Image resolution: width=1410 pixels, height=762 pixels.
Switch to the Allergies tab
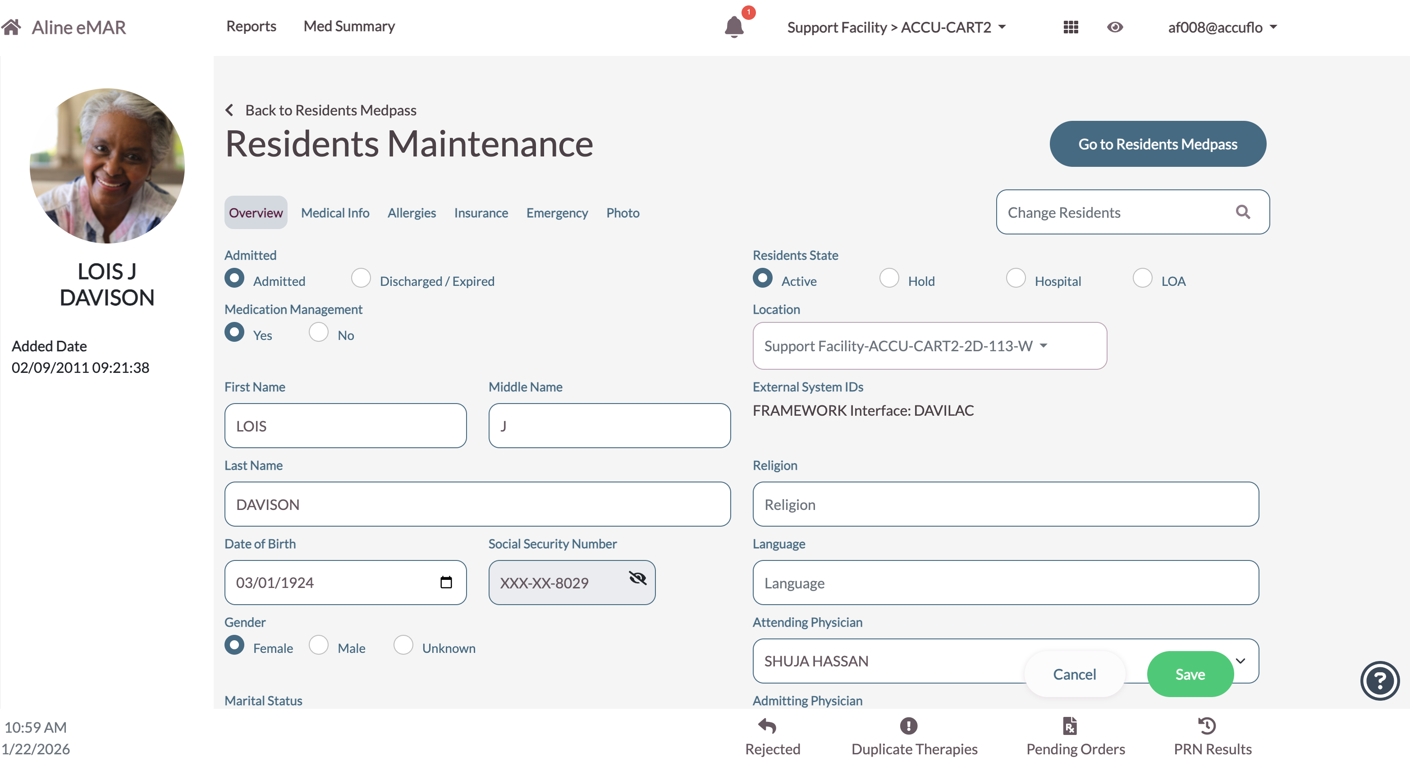point(411,212)
